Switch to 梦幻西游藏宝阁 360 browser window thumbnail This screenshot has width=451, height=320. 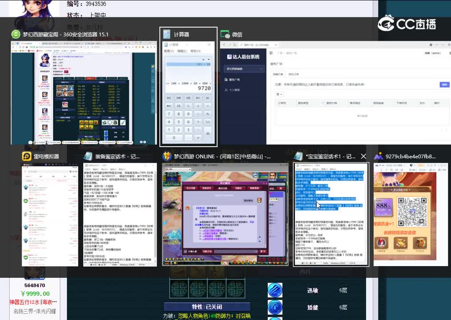pyautogui.click(x=84, y=92)
